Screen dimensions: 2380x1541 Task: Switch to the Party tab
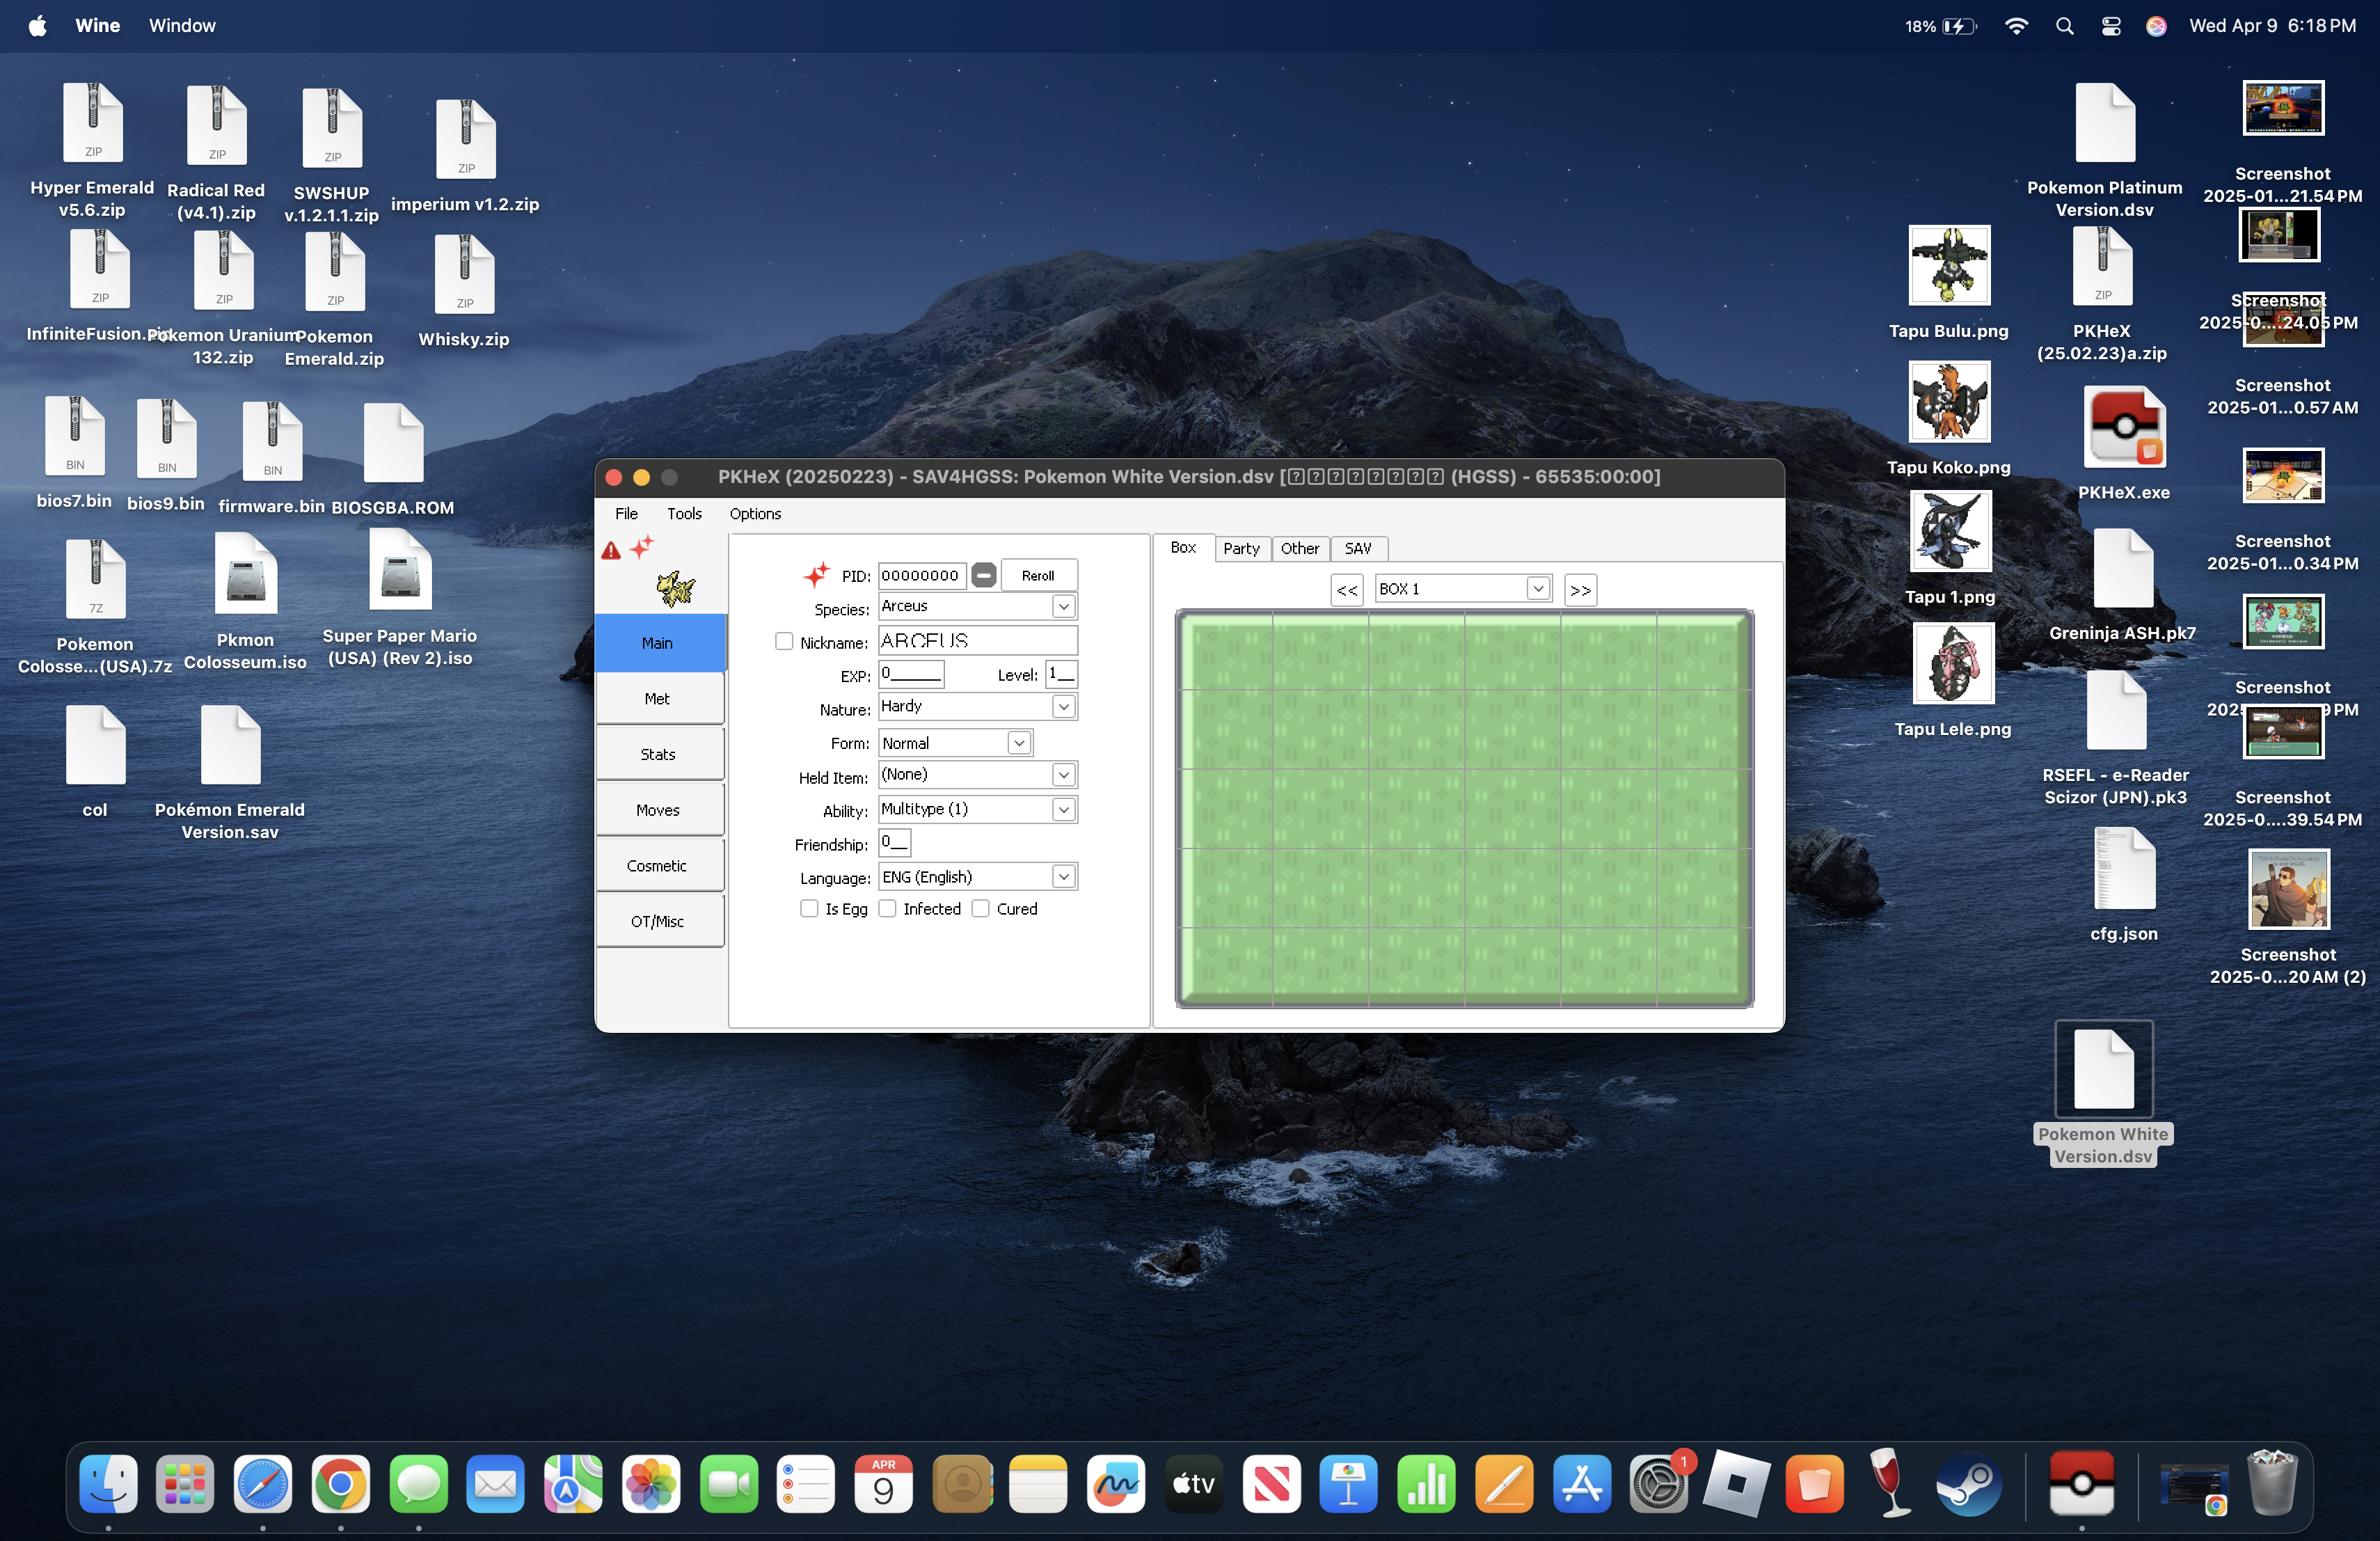click(x=1241, y=548)
